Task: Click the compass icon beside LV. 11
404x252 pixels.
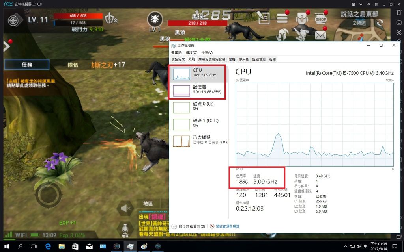Action: pos(14,20)
